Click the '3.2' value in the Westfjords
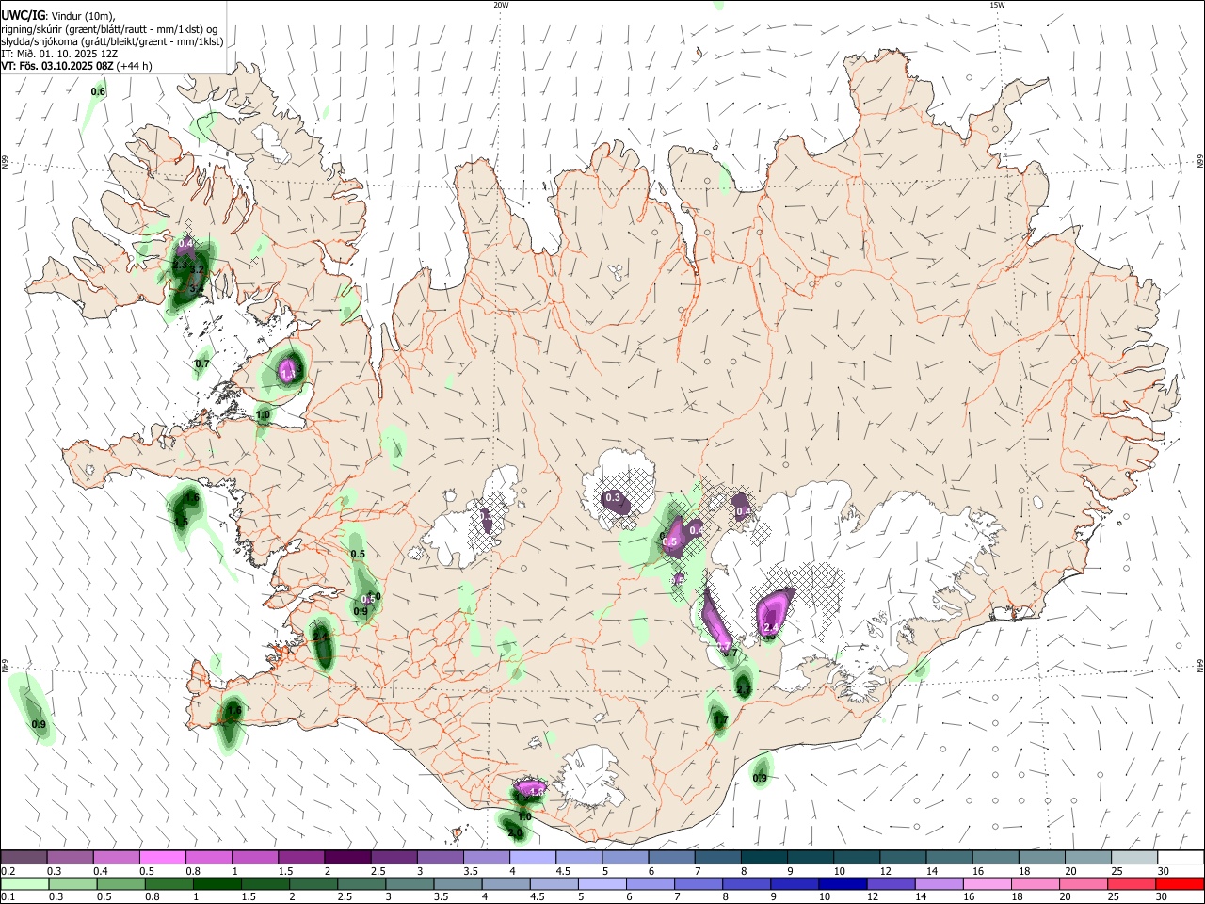The height and width of the screenshot is (904, 1205). 197,270
